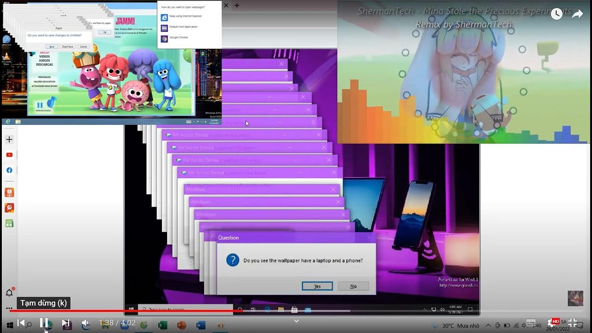Open Microsoft Store in the video's taskbar
Image resolution: width=592 pixels, height=333 pixels.
pos(294,309)
